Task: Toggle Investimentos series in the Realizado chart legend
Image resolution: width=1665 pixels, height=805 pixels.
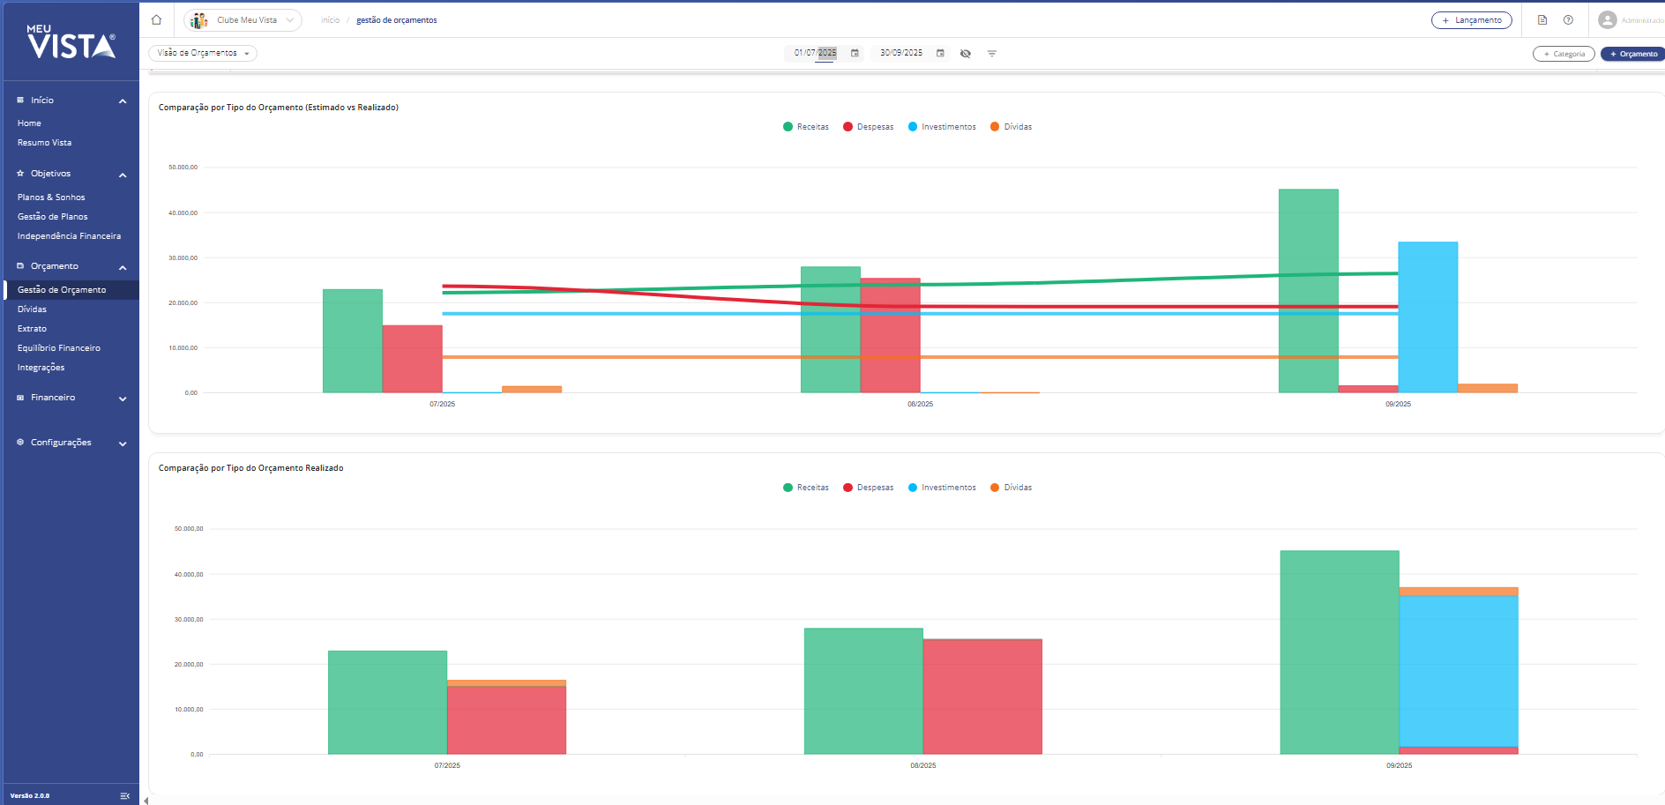Action: coord(941,488)
